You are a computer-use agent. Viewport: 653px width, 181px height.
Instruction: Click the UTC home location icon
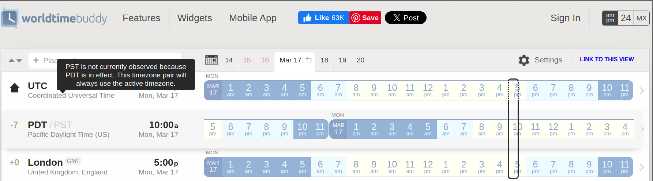[15, 88]
